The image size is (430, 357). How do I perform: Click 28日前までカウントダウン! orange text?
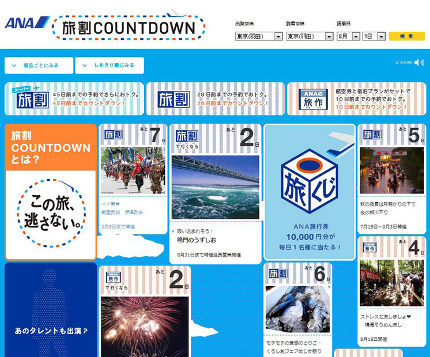point(232,103)
